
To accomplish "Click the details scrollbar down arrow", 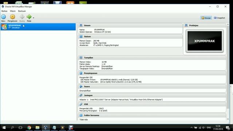I will click(228, 119).
